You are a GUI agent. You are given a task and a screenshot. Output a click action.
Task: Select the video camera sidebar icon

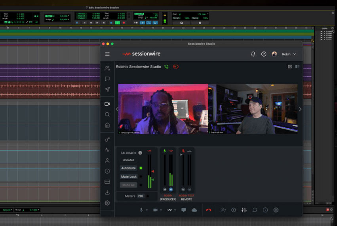coord(107,104)
